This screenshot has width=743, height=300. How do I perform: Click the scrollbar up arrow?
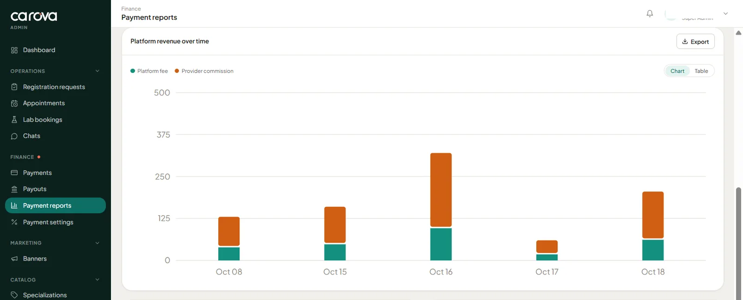[x=738, y=33]
